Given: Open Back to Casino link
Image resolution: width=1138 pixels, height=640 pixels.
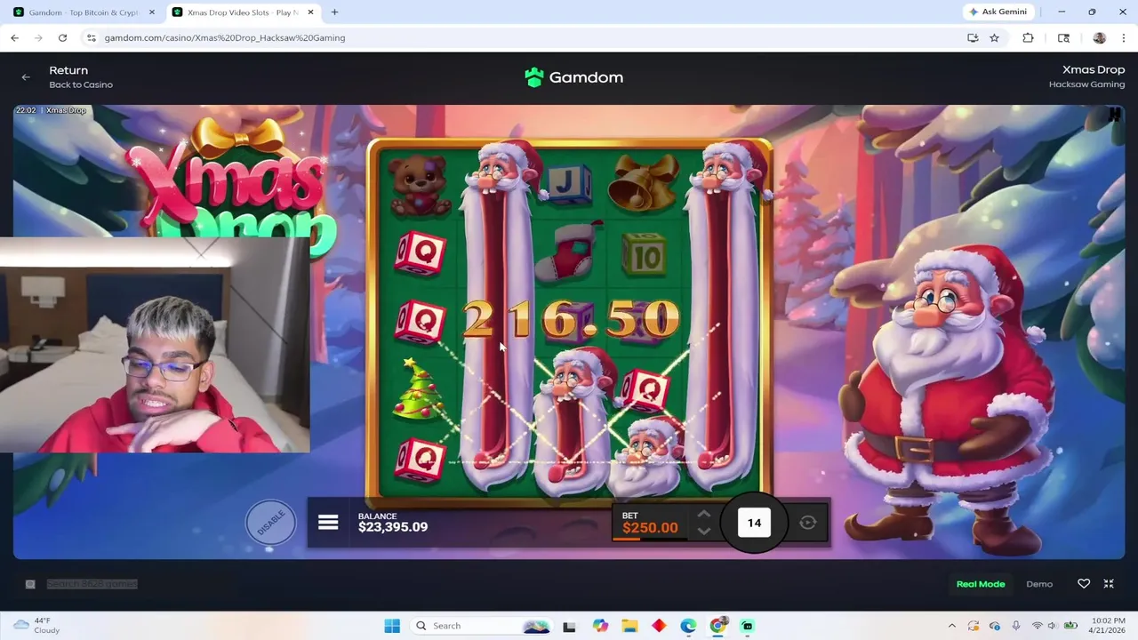Looking at the screenshot, I should [x=81, y=84].
